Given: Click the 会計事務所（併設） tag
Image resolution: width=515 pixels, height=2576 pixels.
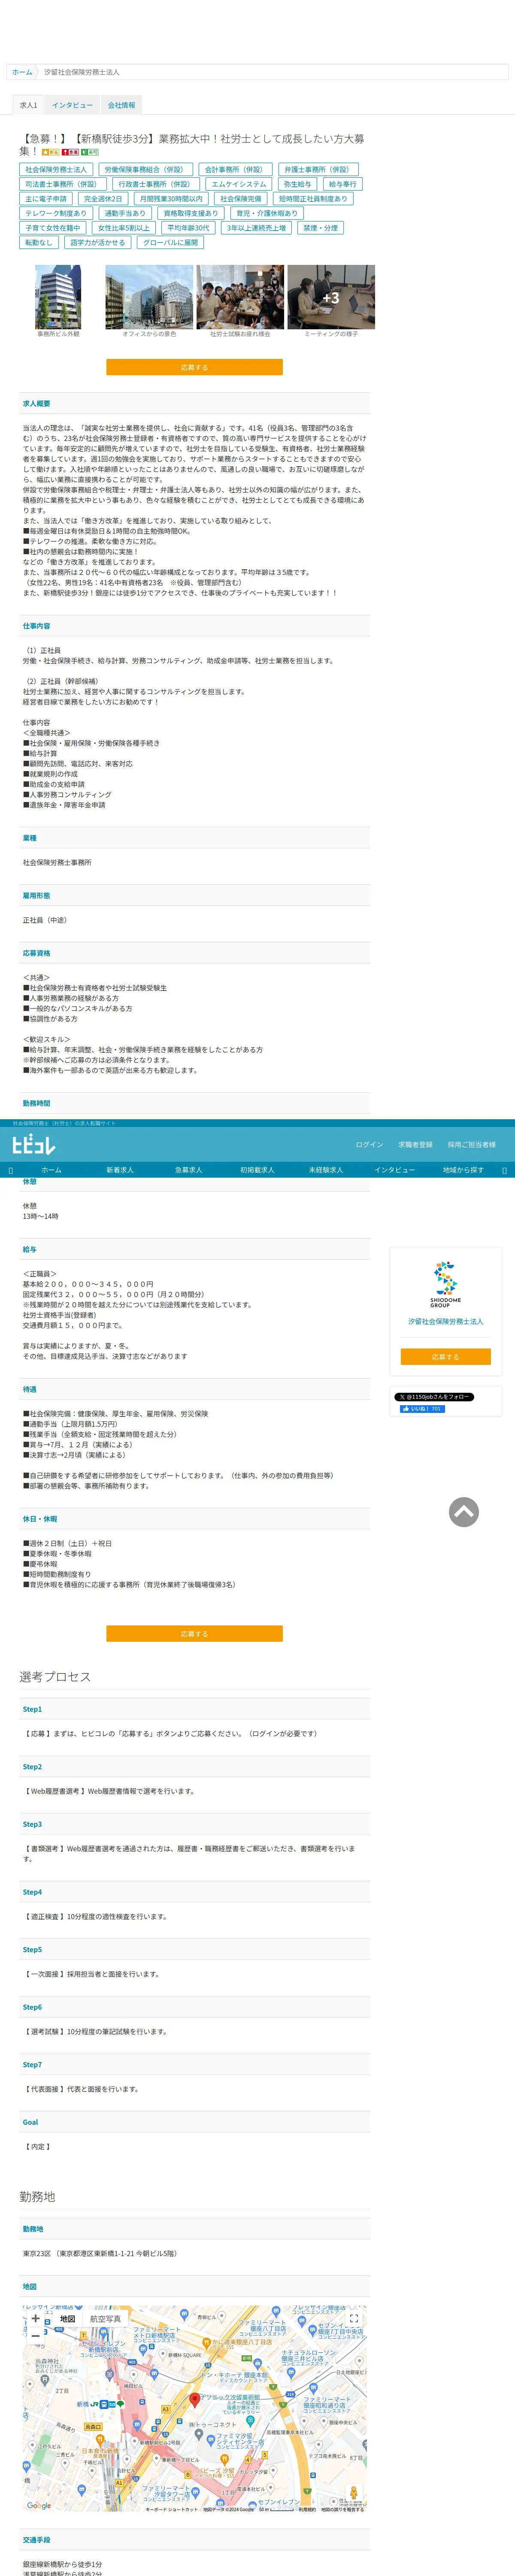Looking at the screenshot, I should (235, 170).
